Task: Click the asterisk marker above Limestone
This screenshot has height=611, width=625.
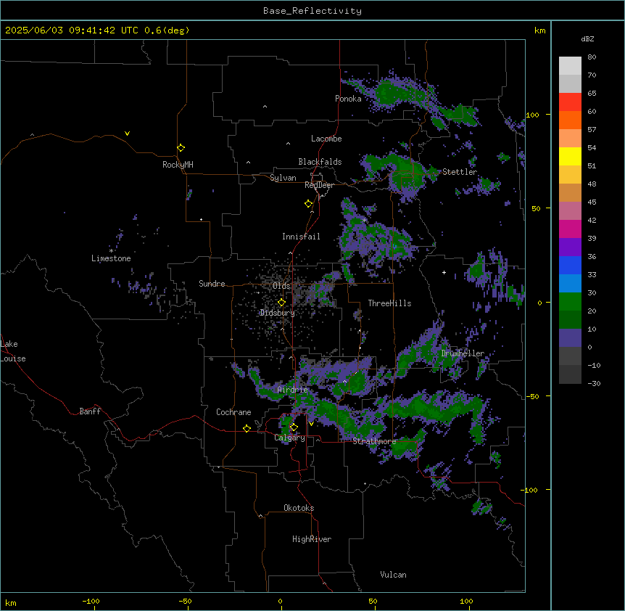Action: pyautogui.click(x=111, y=251)
